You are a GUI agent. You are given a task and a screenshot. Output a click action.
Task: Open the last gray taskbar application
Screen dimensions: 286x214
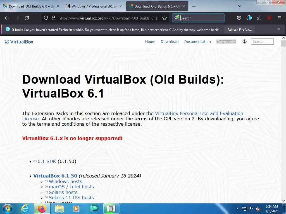click(x=111, y=208)
